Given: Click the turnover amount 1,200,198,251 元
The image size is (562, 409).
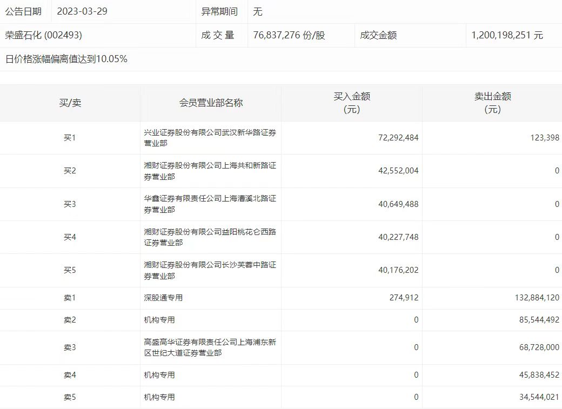Looking at the screenshot, I should pyautogui.click(x=507, y=35).
